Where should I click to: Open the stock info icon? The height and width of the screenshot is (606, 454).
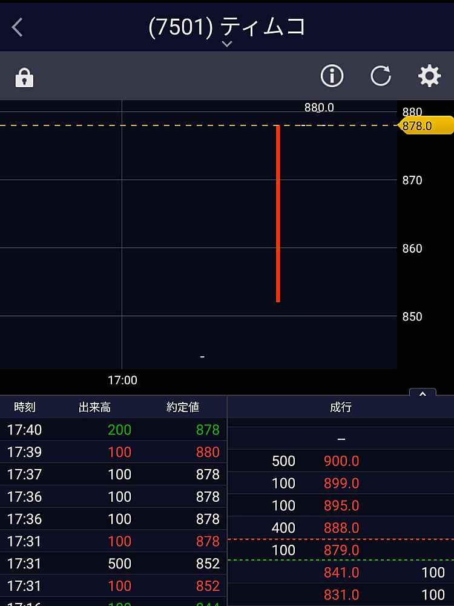click(x=332, y=76)
